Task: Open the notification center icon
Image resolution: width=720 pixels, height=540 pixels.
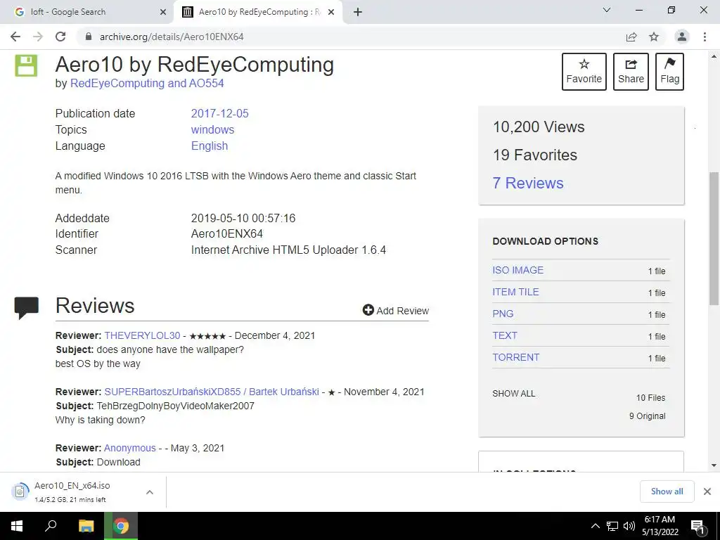Action: click(697, 526)
